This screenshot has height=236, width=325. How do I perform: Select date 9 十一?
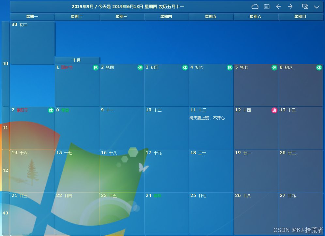[122, 128]
